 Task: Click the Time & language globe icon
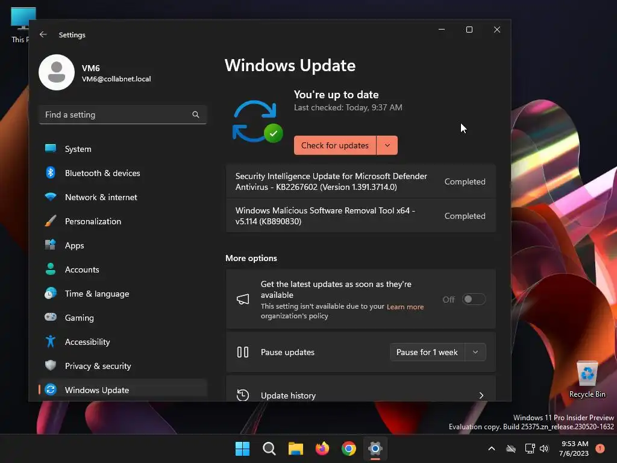51,294
